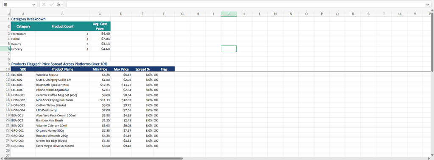This screenshot has height=160, width=434.
Task: Click the $13.23 max price cell
Action: coord(121,85)
